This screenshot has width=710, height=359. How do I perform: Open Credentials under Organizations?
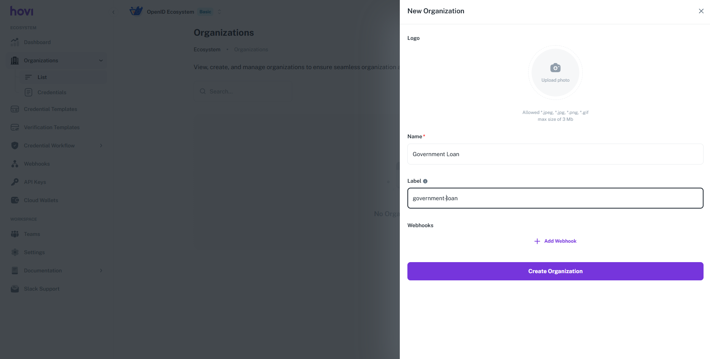point(52,92)
